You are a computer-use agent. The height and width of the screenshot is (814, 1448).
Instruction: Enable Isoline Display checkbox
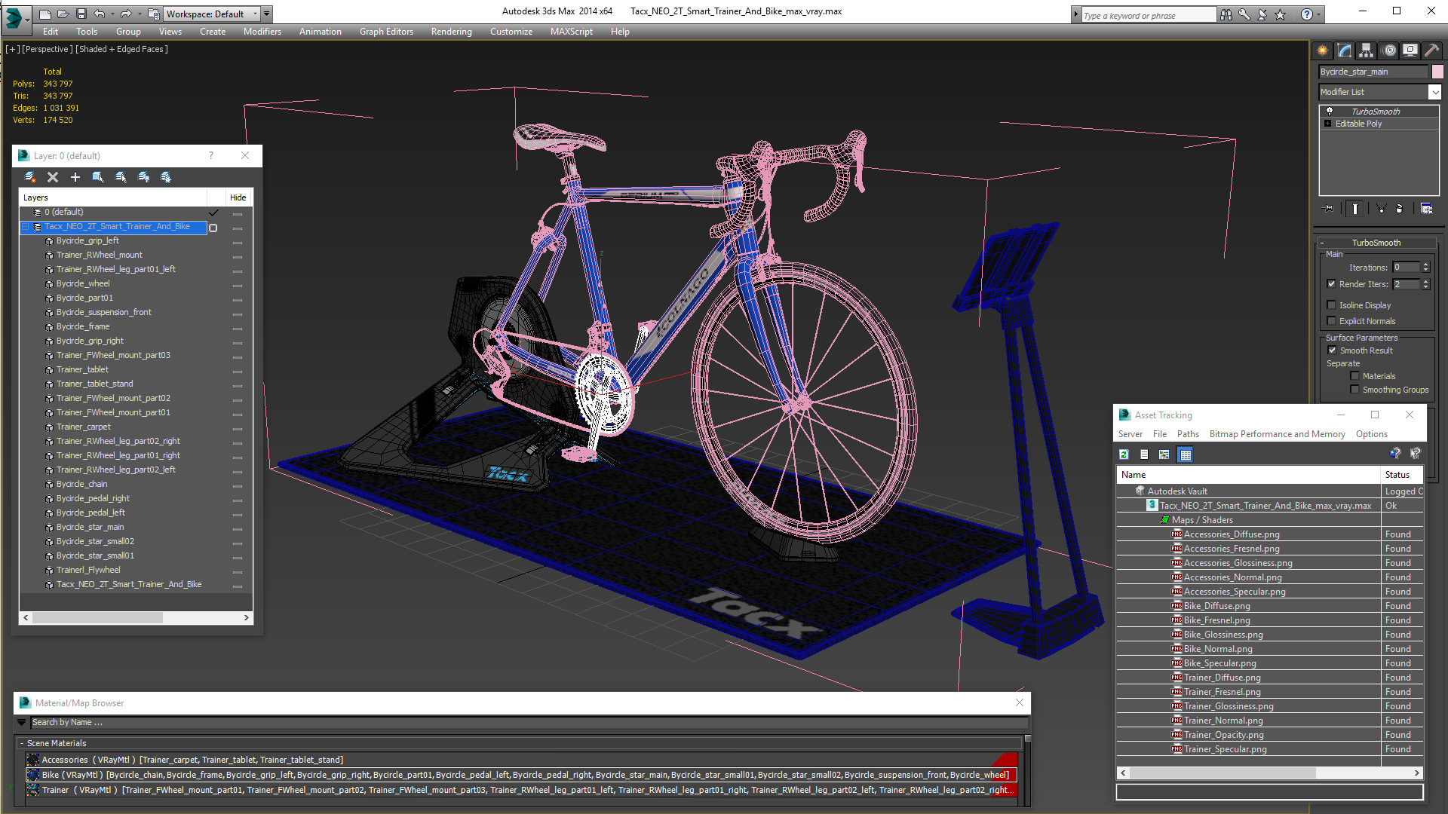pyautogui.click(x=1332, y=305)
